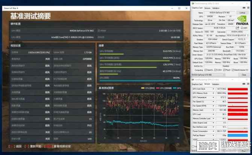Image resolution: width=252 pixels, height=155 pixels.
Task: Open the GPU Memory Clock sensor dropdown
Action: pyautogui.click(x=213, y=93)
